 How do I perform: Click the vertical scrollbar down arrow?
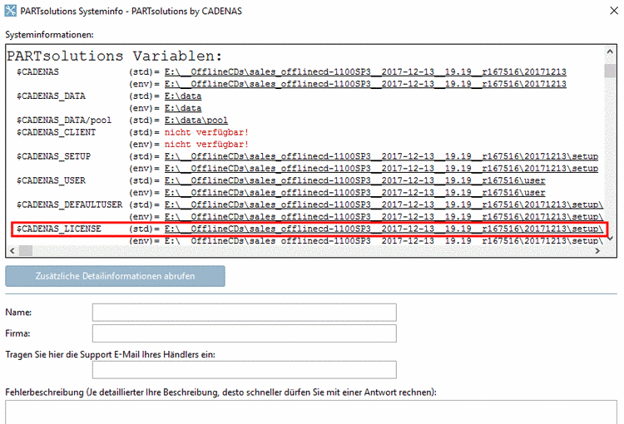click(610, 239)
